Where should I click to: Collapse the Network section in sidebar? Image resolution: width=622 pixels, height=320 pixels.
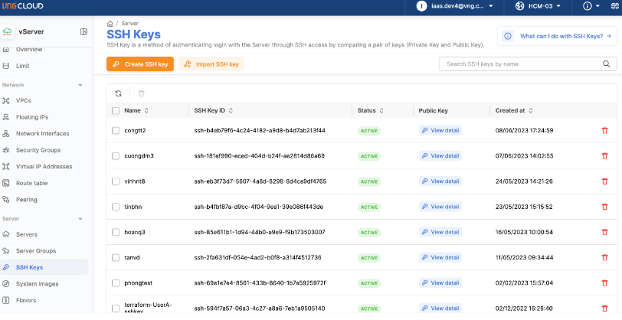click(x=80, y=85)
